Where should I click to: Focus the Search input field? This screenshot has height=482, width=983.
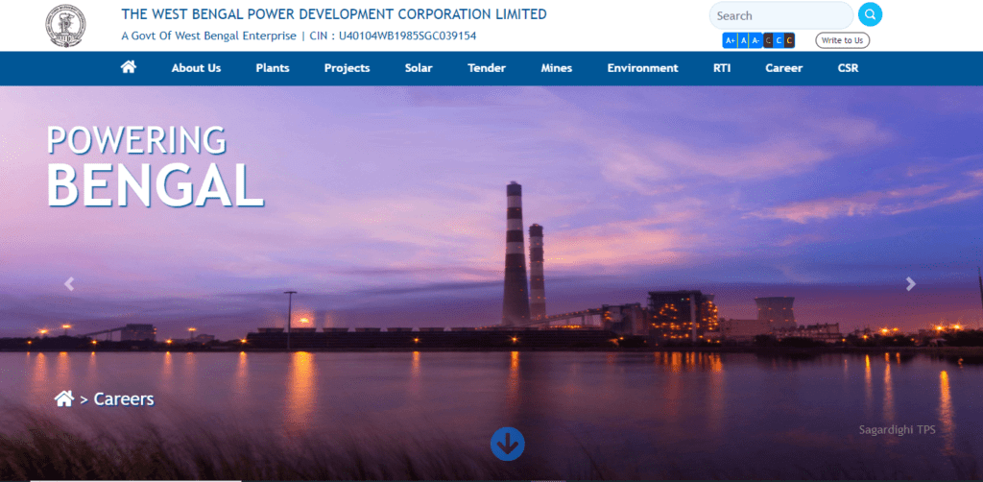point(781,15)
